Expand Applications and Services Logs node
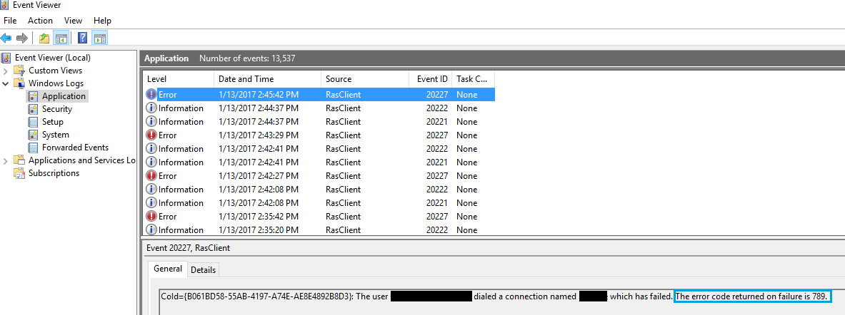This screenshot has height=315, width=845. (6, 160)
